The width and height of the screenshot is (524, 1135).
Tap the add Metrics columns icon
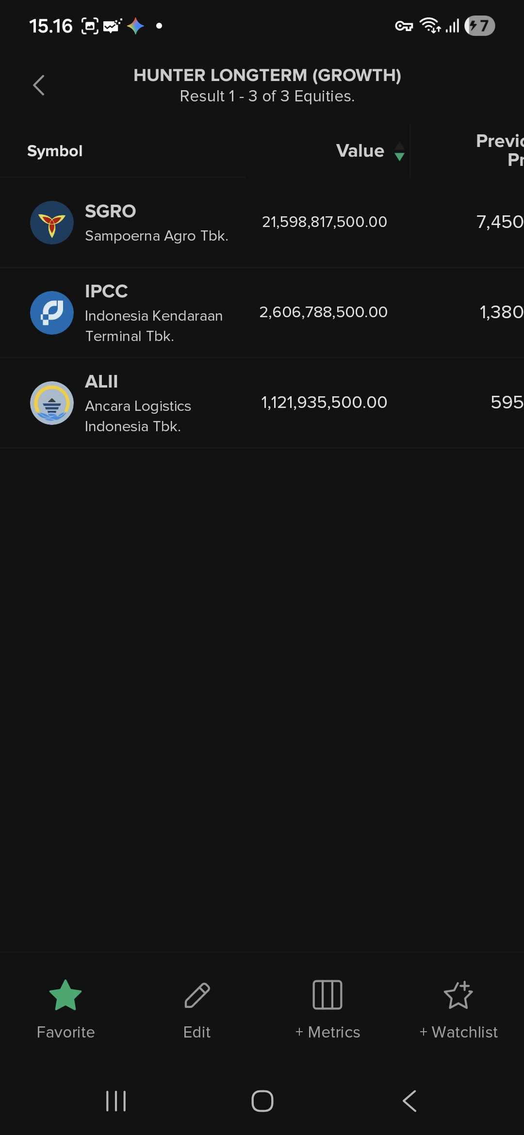[327, 995]
